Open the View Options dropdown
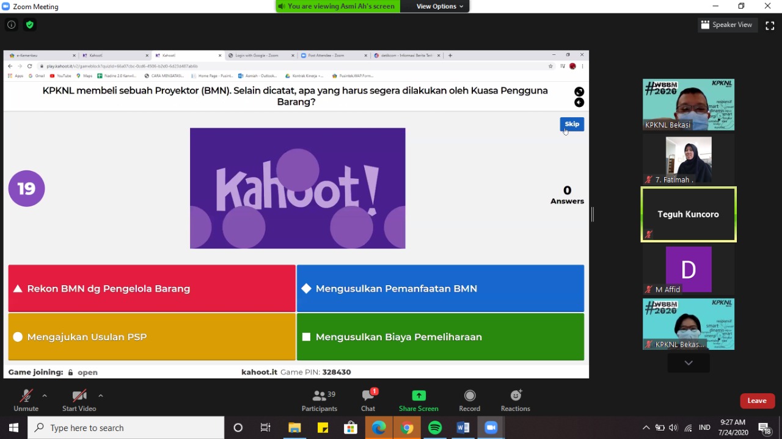 tap(440, 6)
